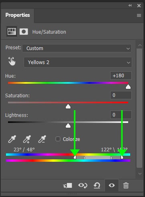
Task: View previous state of adjustment
Action: [83, 185]
